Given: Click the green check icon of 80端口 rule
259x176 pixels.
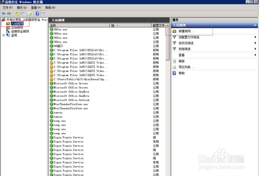Looking at the screenshot, I should (51, 46).
